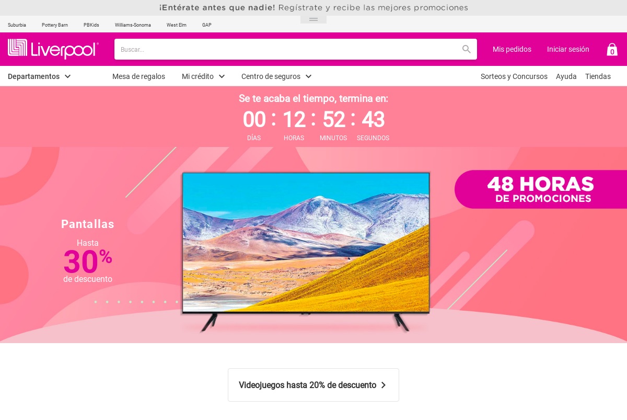Click the Samsung TV banner image
627x420 pixels.
click(306, 252)
